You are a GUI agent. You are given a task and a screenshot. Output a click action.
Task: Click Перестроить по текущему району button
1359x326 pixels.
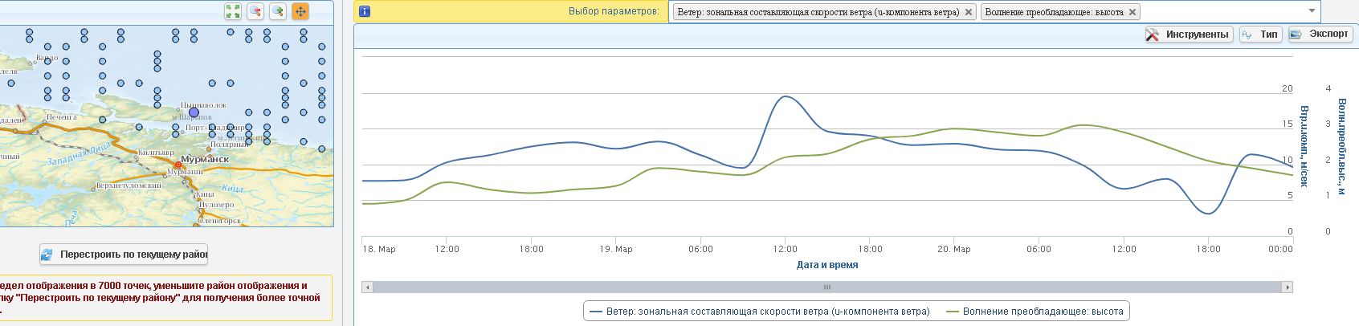[x=124, y=255]
